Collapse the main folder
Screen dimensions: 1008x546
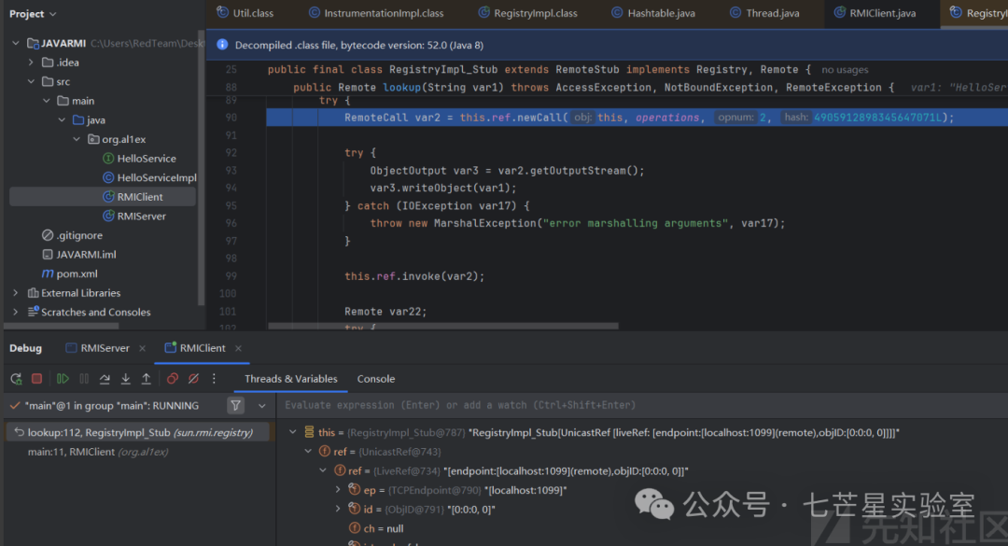(47, 101)
